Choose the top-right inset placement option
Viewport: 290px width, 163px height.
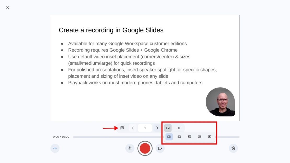(199, 136)
